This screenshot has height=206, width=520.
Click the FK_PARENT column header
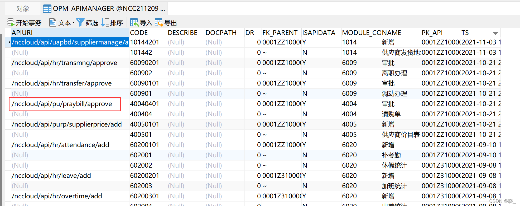coord(281,33)
